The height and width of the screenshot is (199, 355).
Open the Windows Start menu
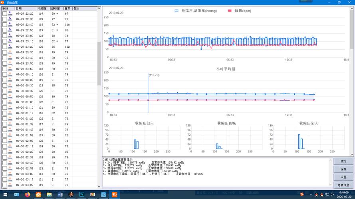pyautogui.click(x=5, y=194)
